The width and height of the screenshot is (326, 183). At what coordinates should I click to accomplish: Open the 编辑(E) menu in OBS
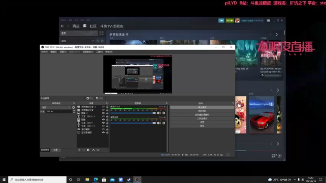click(x=54, y=52)
